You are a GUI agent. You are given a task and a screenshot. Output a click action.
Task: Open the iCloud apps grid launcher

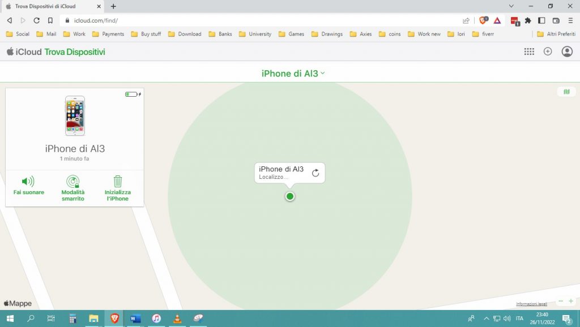529,51
